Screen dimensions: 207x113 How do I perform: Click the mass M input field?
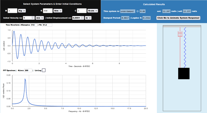[x=12, y=11]
